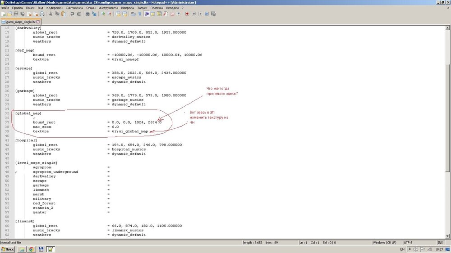Toggle INS insert mode in status bar
Screen dimensions: 451x253
(440, 242)
